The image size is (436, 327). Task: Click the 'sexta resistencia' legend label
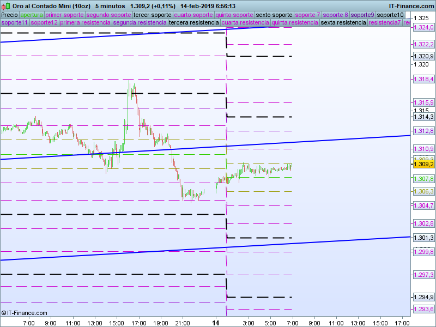pos(343,23)
